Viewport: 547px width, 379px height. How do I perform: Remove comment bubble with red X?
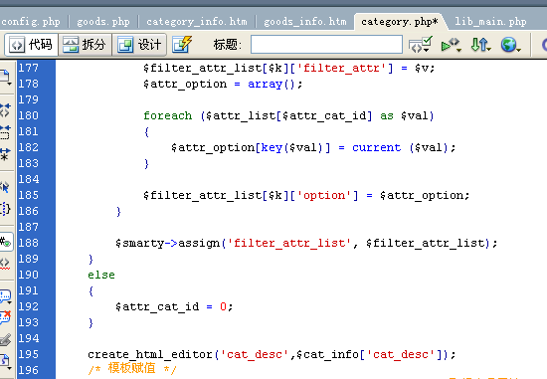click(x=6, y=317)
